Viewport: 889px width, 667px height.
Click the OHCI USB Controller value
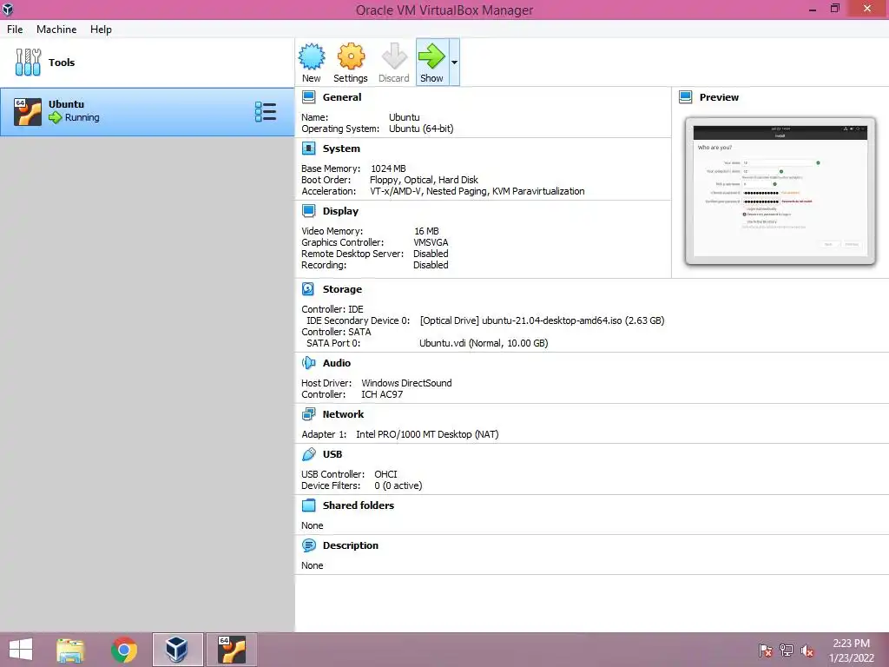(385, 474)
